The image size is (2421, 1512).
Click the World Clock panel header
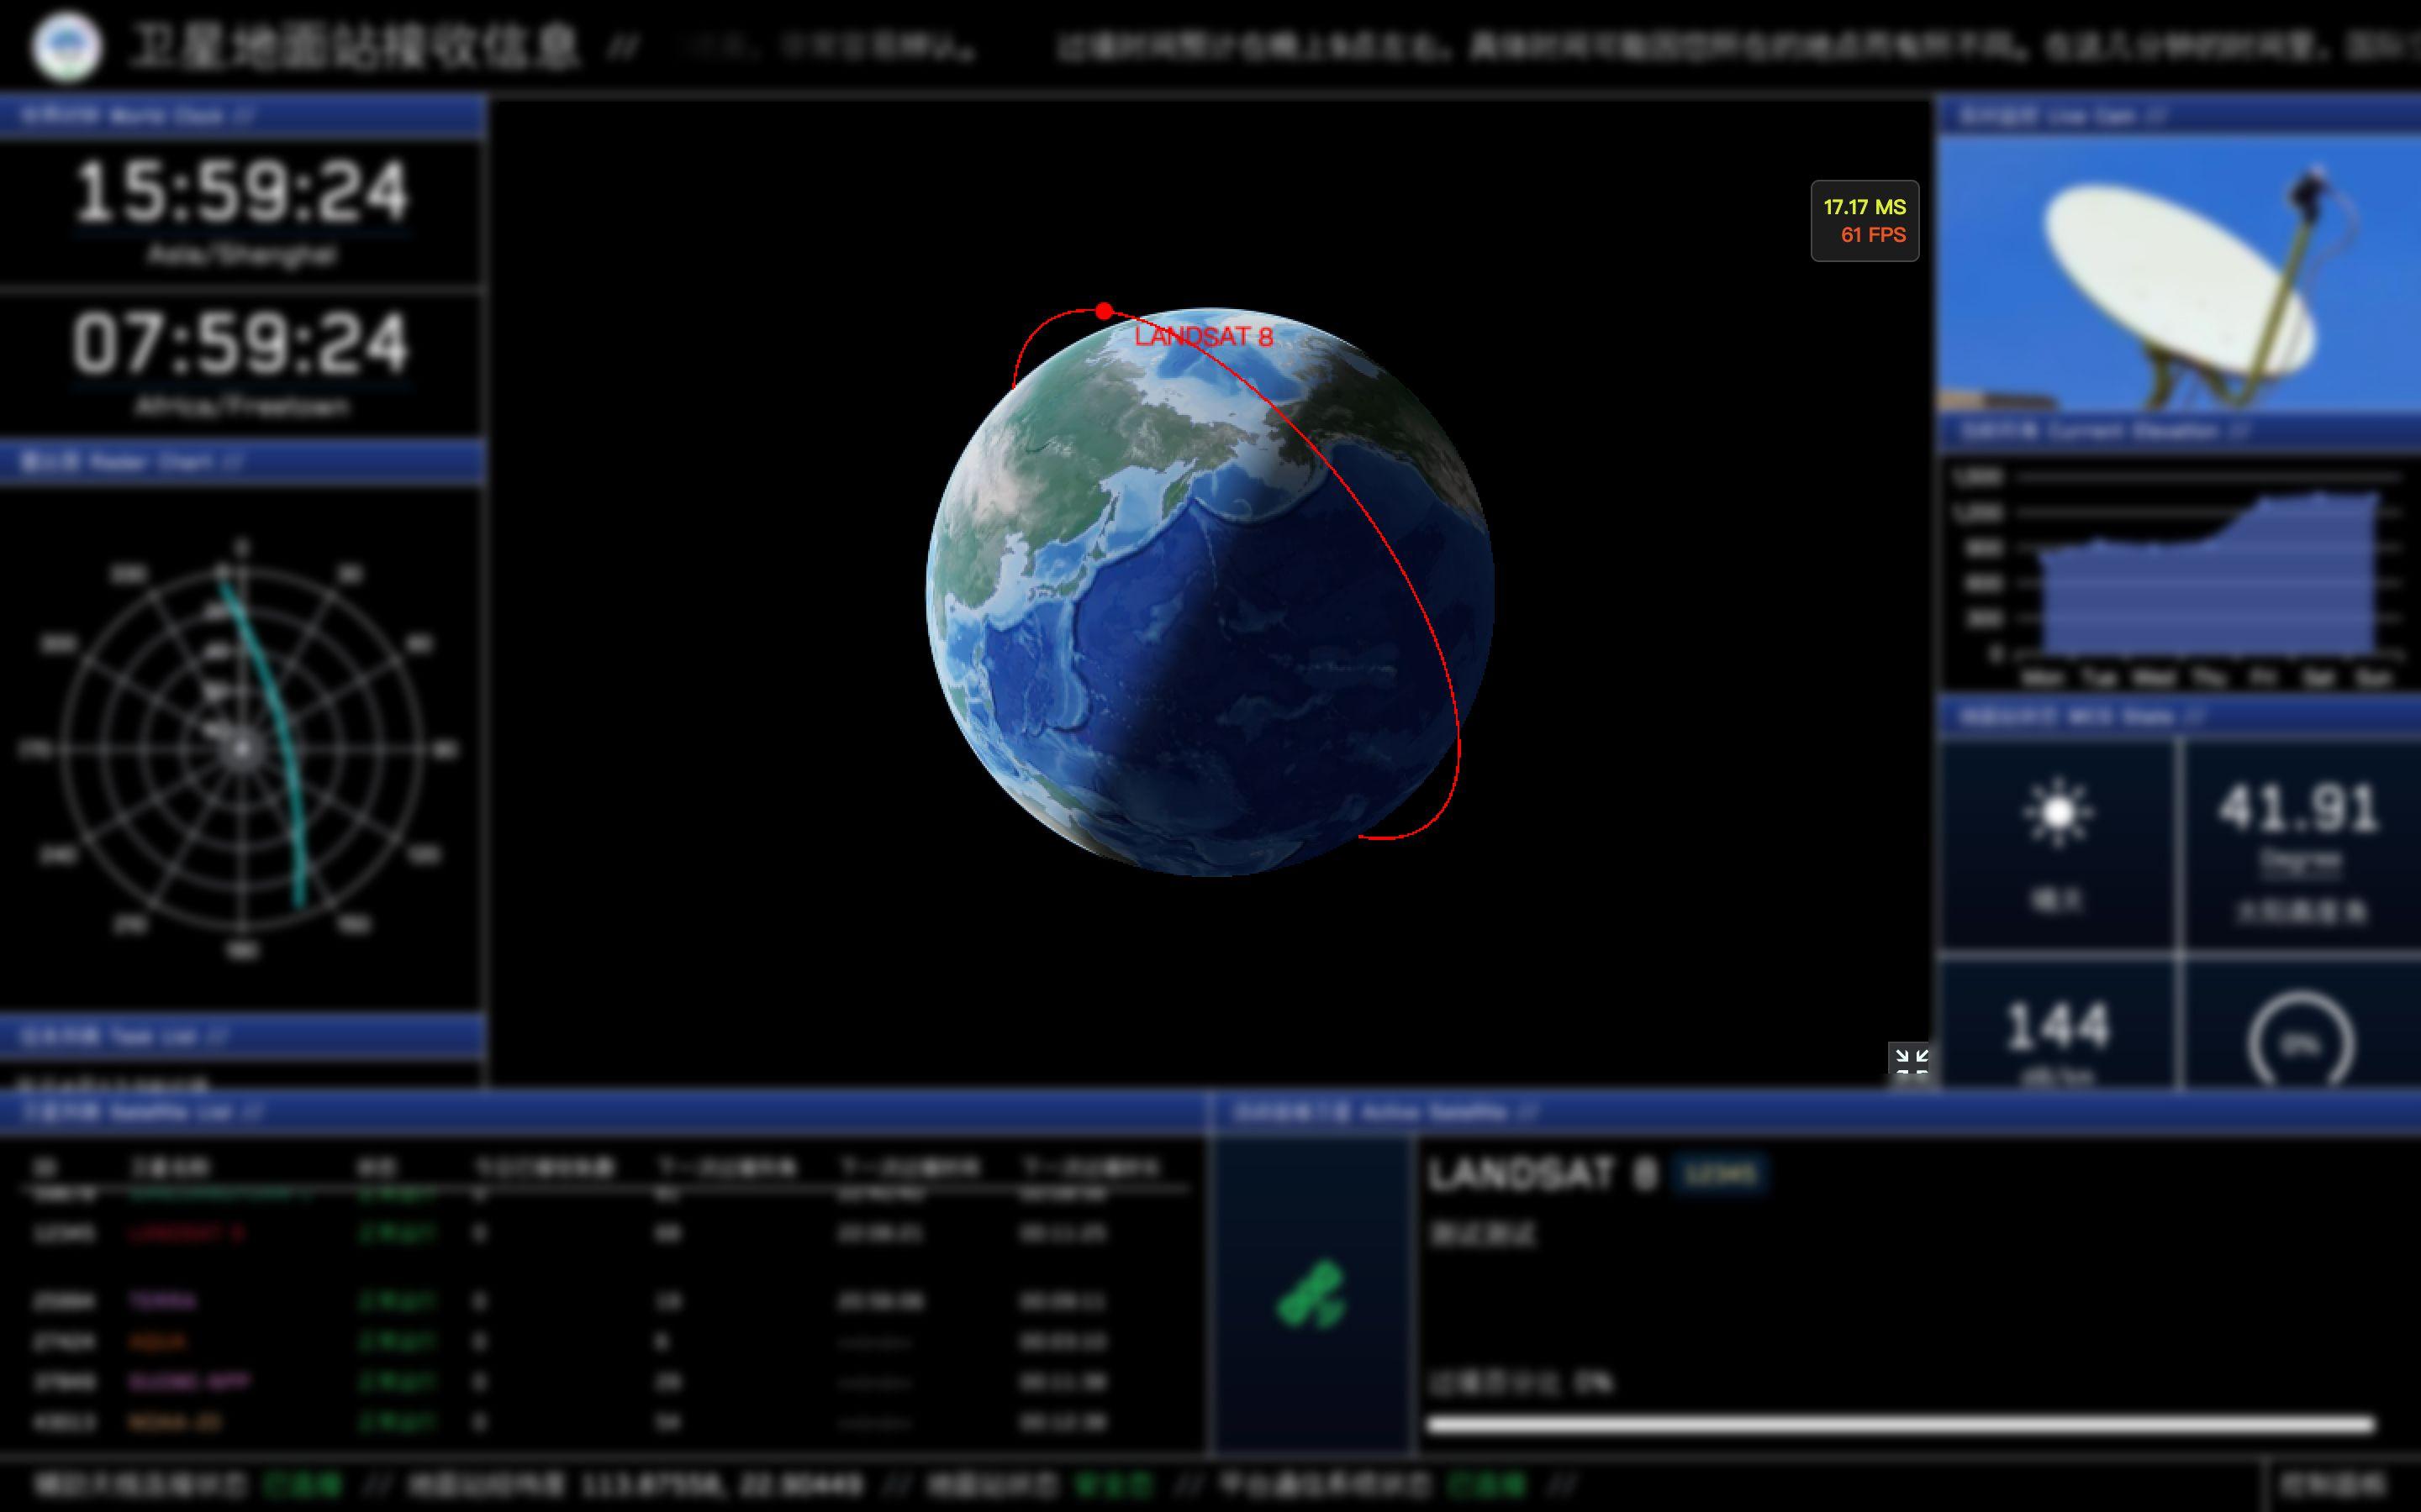click(243, 116)
